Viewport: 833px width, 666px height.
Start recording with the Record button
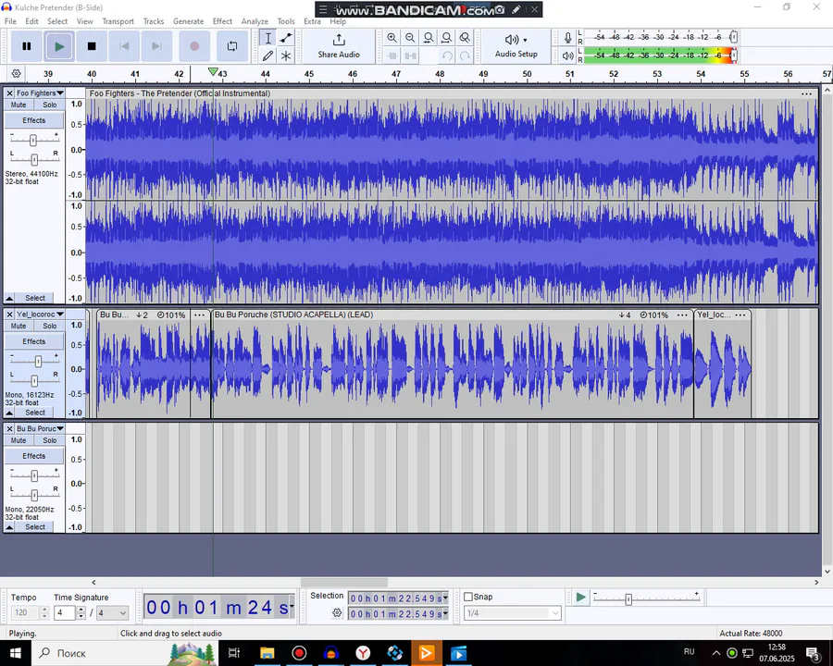tap(194, 46)
